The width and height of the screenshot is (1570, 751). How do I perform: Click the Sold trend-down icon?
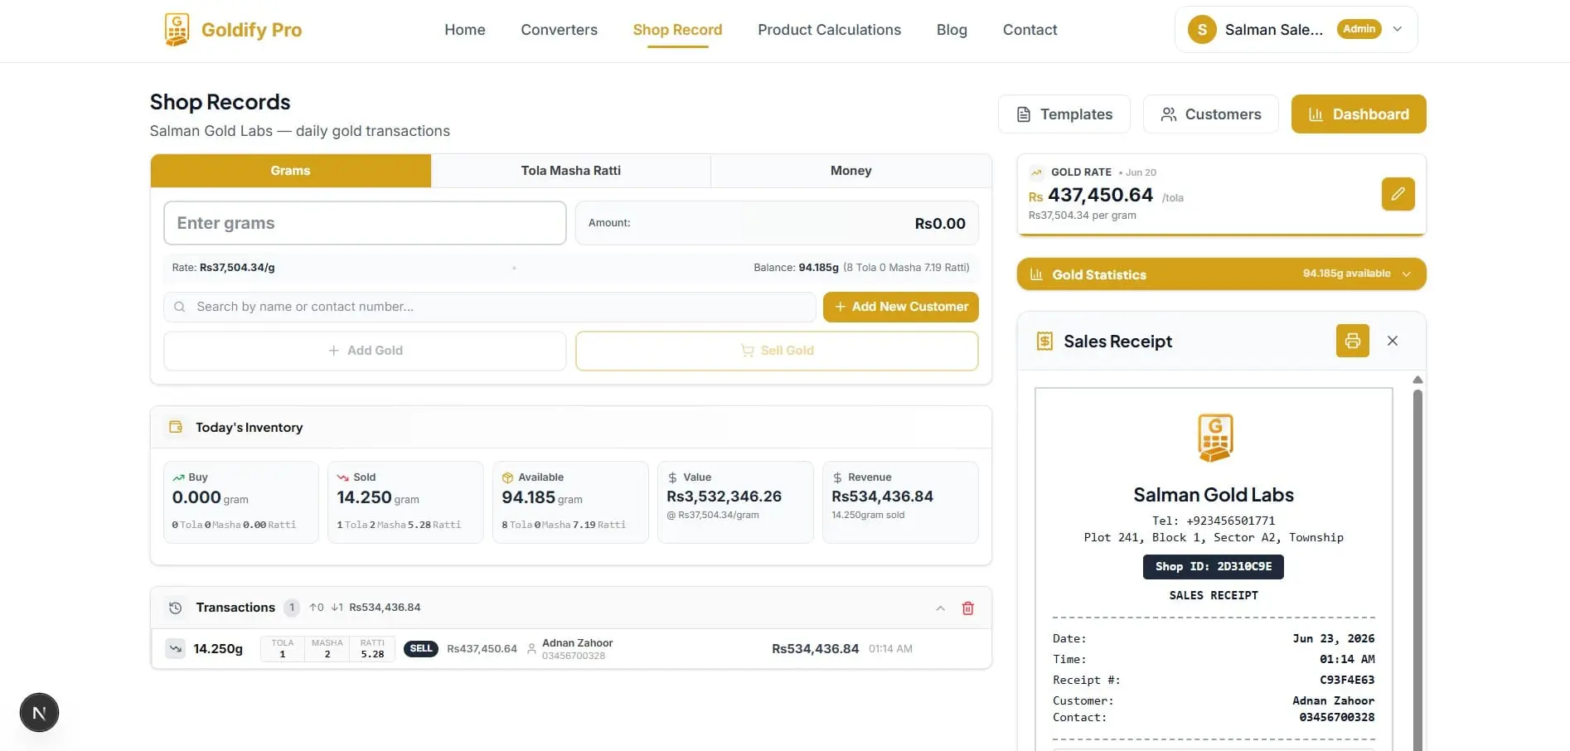point(343,477)
